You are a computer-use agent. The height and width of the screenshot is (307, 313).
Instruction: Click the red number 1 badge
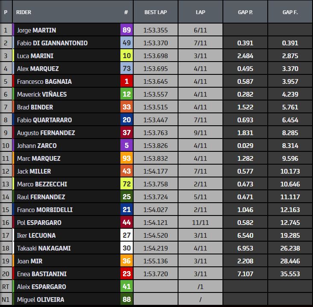point(126,82)
